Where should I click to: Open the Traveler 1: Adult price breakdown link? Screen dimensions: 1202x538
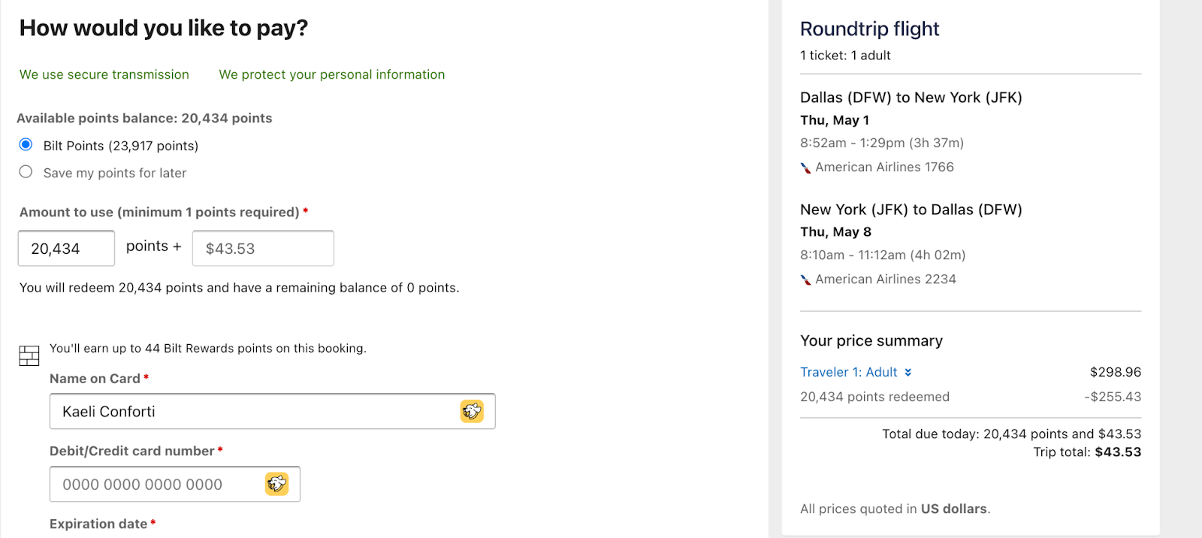(848, 372)
